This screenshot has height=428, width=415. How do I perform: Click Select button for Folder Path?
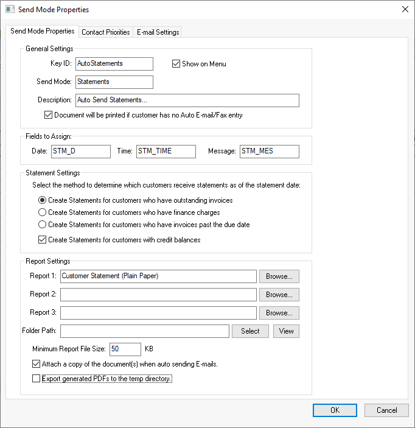(250, 331)
